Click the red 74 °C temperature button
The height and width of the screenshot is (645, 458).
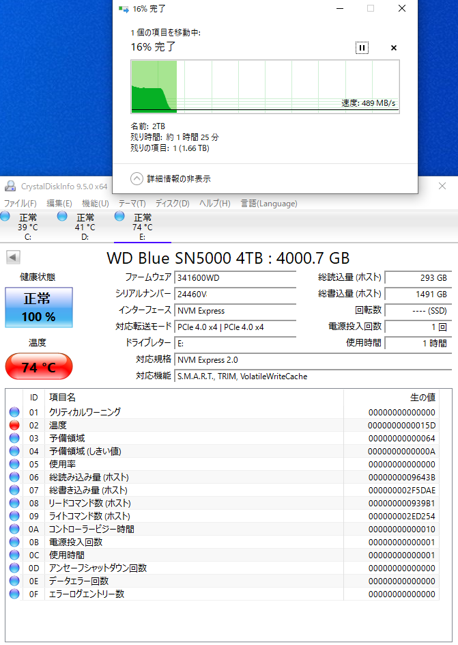tap(39, 366)
